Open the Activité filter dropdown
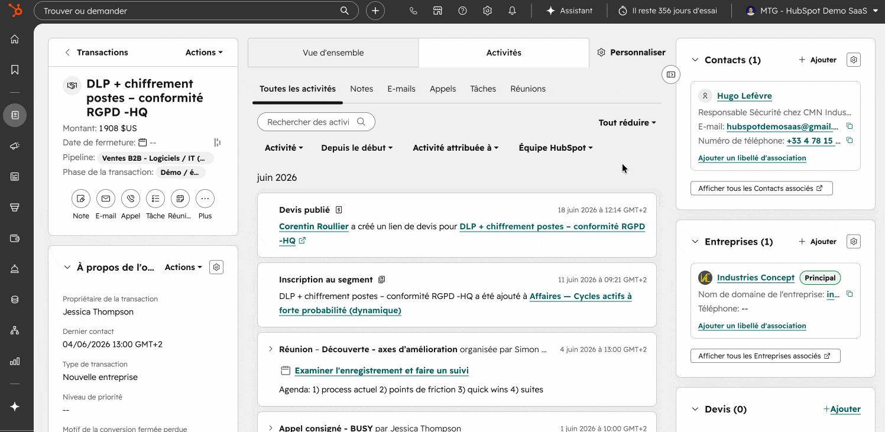This screenshot has width=885, height=432. [284, 148]
